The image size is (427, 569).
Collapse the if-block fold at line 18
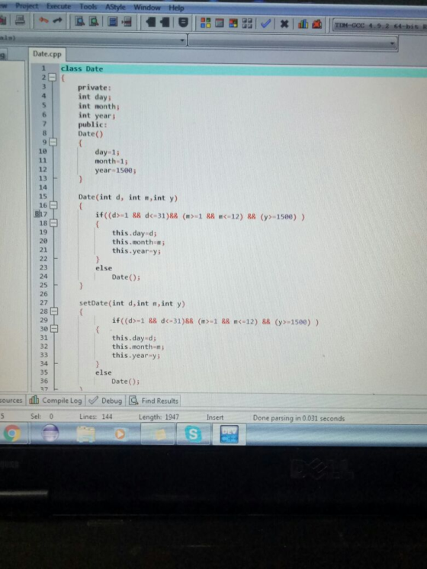(x=53, y=223)
